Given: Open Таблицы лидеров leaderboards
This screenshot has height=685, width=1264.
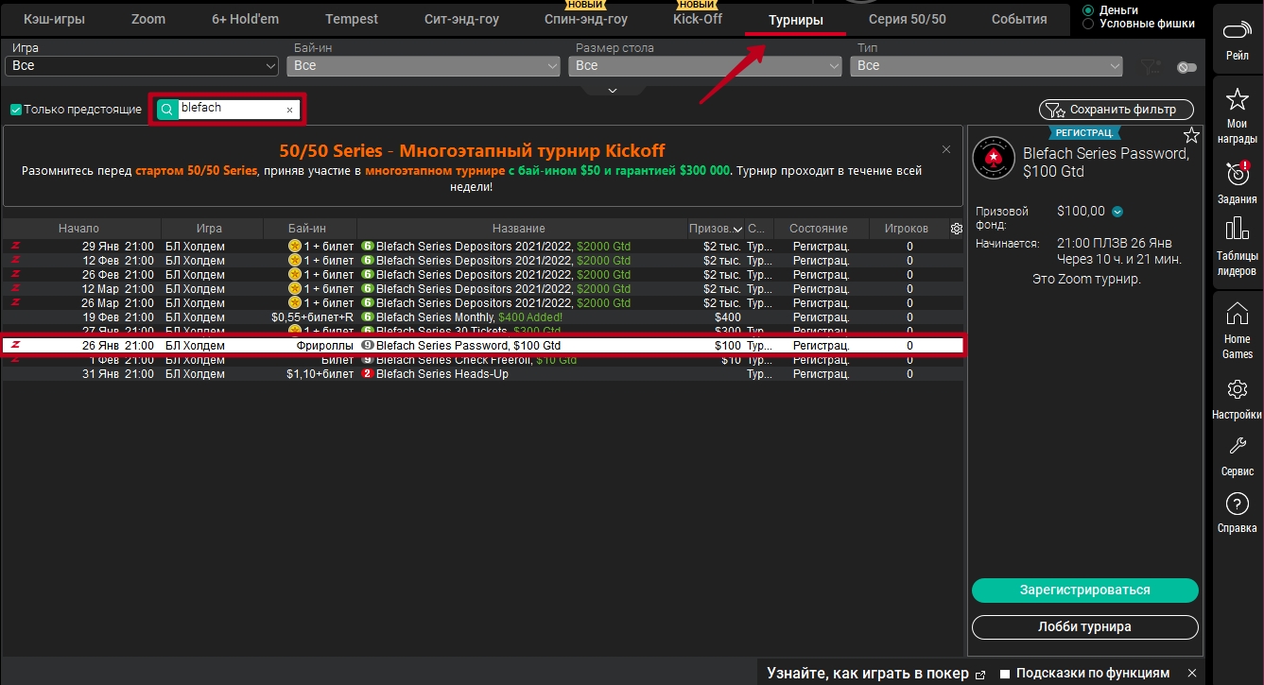Looking at the screenshot, I should (1237, 246).
